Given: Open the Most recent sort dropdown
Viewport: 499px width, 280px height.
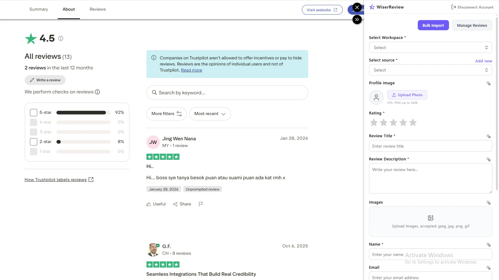Looking at the screenshot, I should (210, 114).
